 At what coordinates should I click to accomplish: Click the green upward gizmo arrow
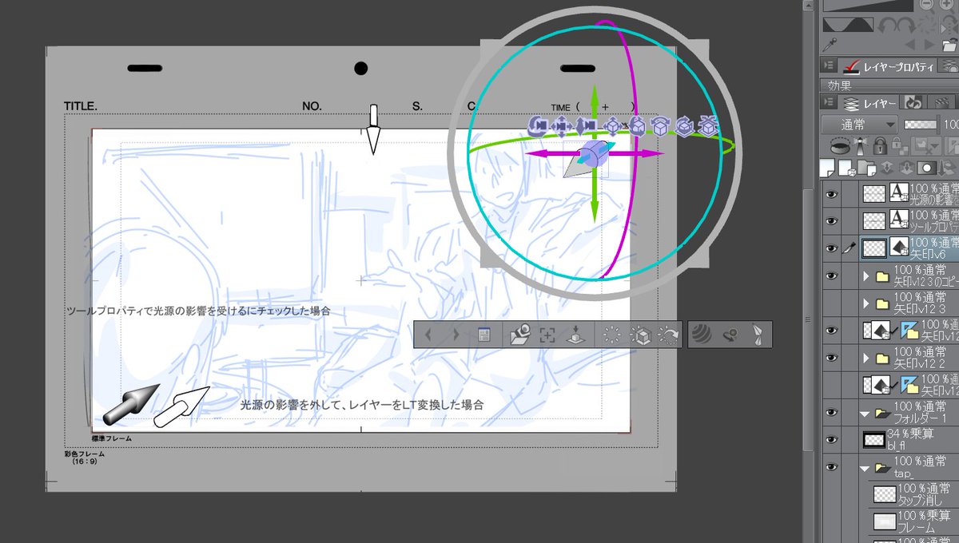594,97
